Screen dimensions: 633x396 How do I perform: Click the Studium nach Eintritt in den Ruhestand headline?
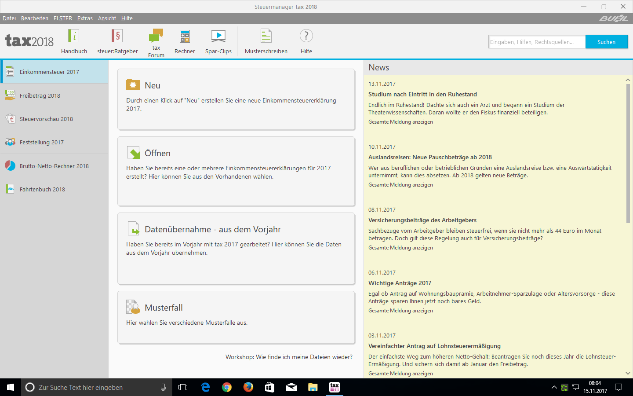[x=422, y=94]
